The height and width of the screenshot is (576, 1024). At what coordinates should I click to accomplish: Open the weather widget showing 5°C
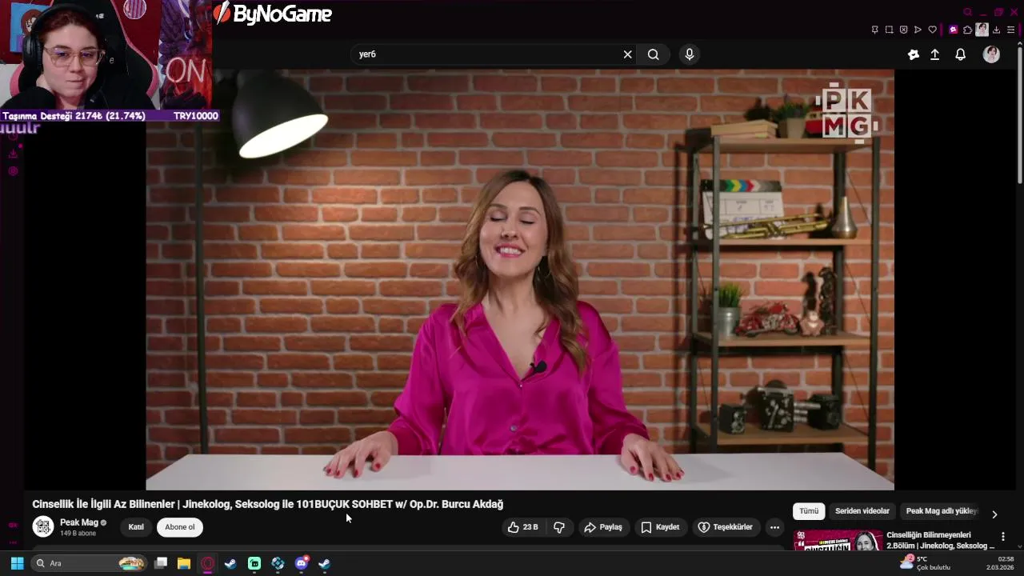click(926, 563)
